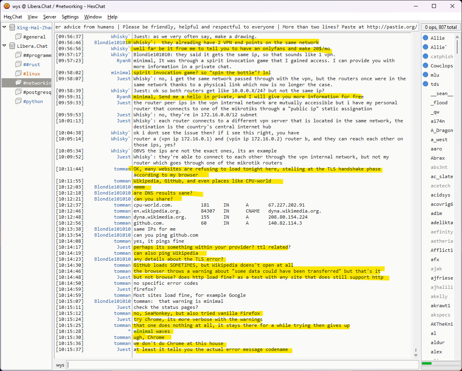Screen dimensions: 462x371
Task: Collapse the Libera.Chat server tree
Action: click(4, 46)
